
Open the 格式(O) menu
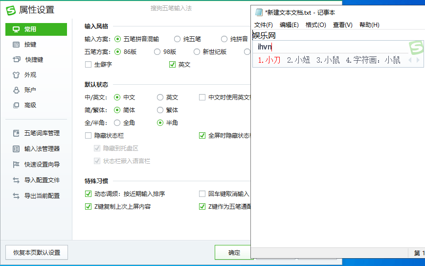[315, 25]
